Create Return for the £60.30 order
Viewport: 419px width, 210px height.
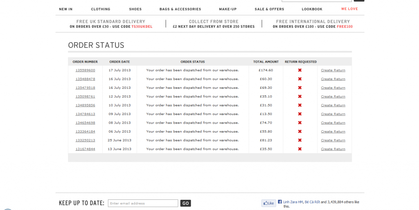(x=333, y=79)
